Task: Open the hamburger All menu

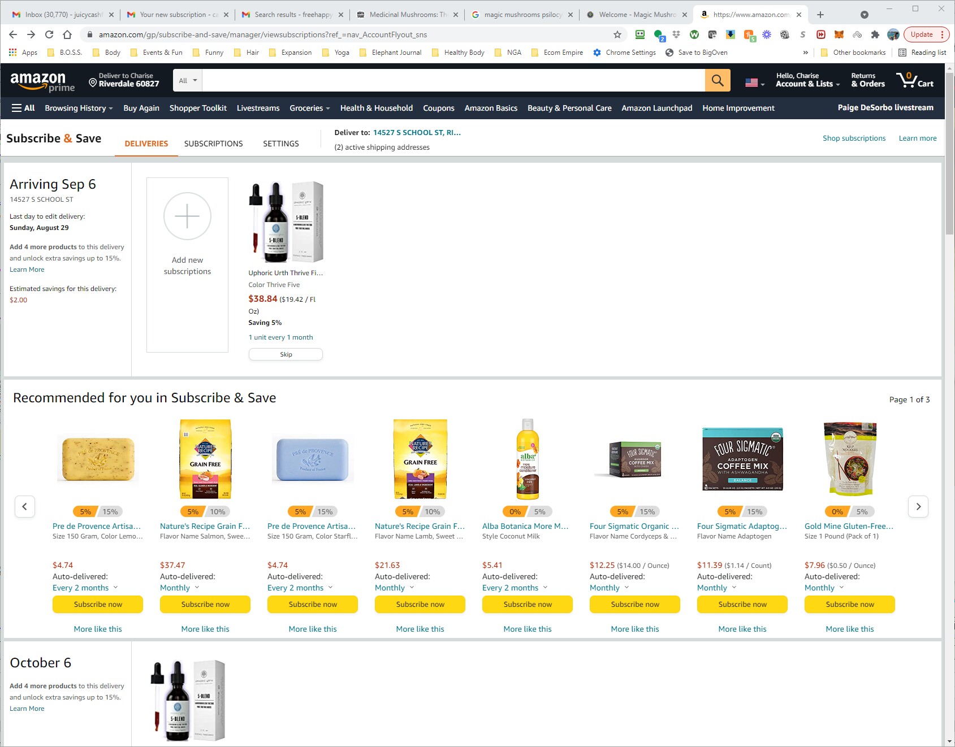Action: click(23, 108)
